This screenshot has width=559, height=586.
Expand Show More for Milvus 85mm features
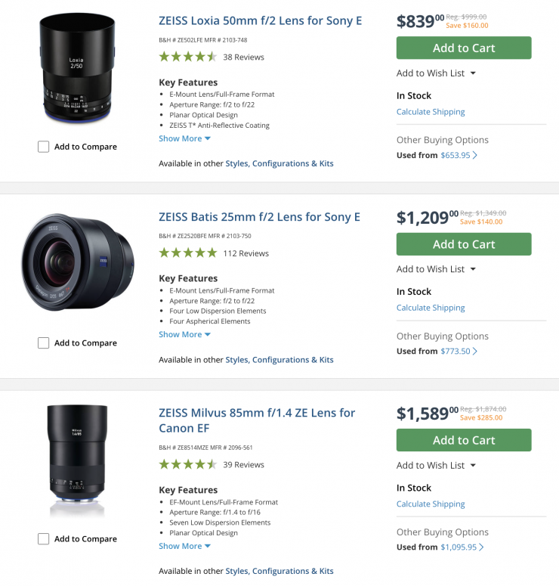184,546
